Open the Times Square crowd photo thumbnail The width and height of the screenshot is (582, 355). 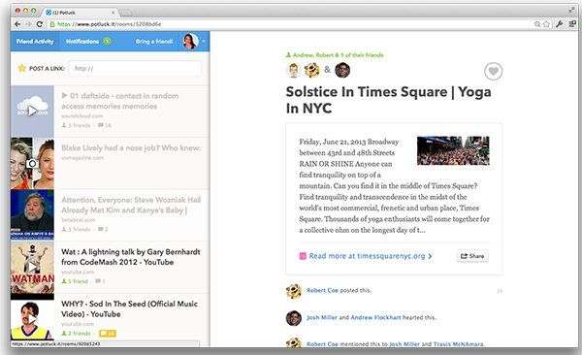[x=453, y=150]
